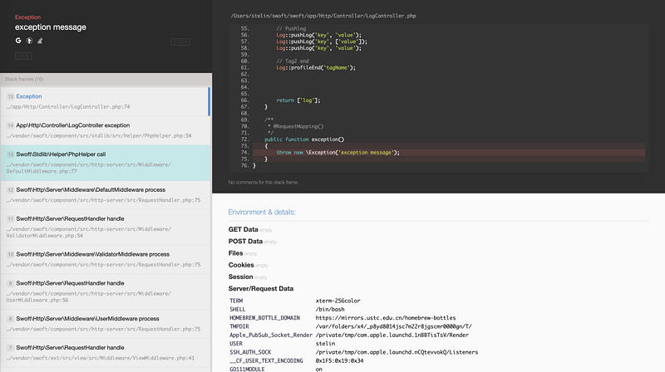The width and height of the screenshot is (665, 372).
Task: Search the exception on DuckDuckGo
Action: (x=29, y=41)
